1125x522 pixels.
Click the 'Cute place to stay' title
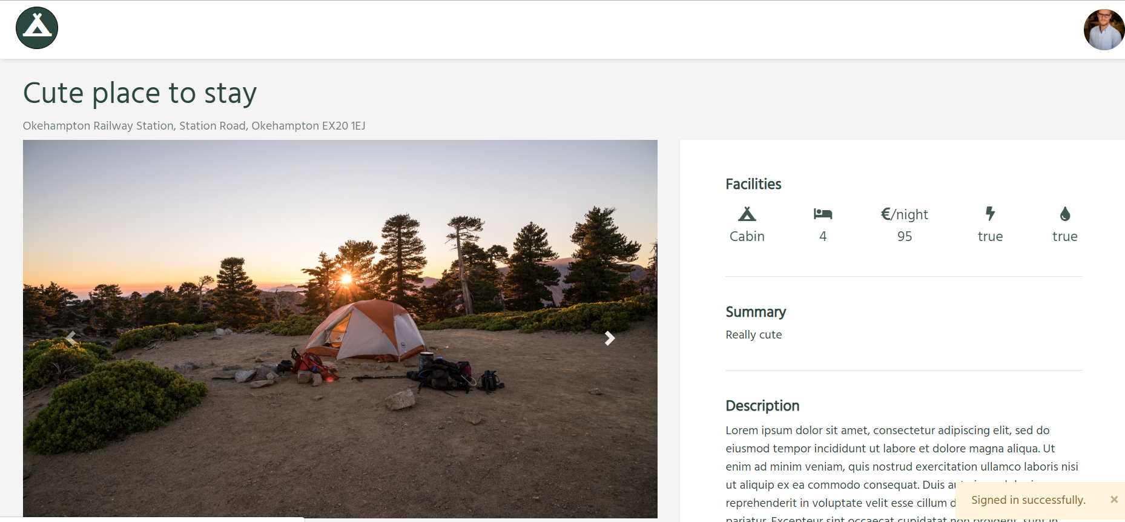click(140, 93)
